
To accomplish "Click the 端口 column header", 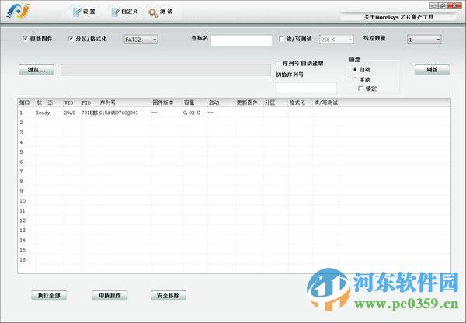I will coord(26,102).
